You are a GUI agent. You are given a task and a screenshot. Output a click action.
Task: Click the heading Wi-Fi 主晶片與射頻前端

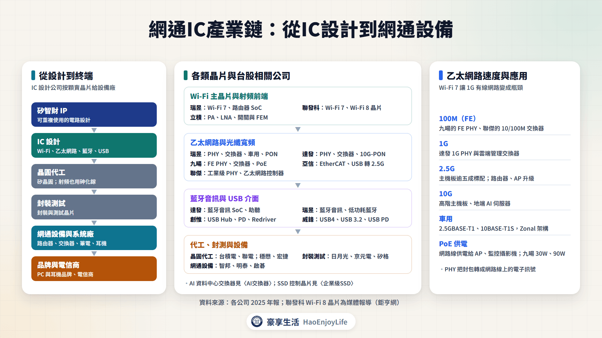click(229, 96)
